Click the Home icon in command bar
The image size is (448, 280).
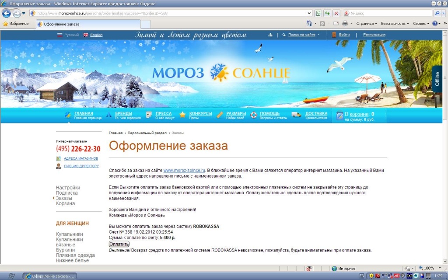309,24
